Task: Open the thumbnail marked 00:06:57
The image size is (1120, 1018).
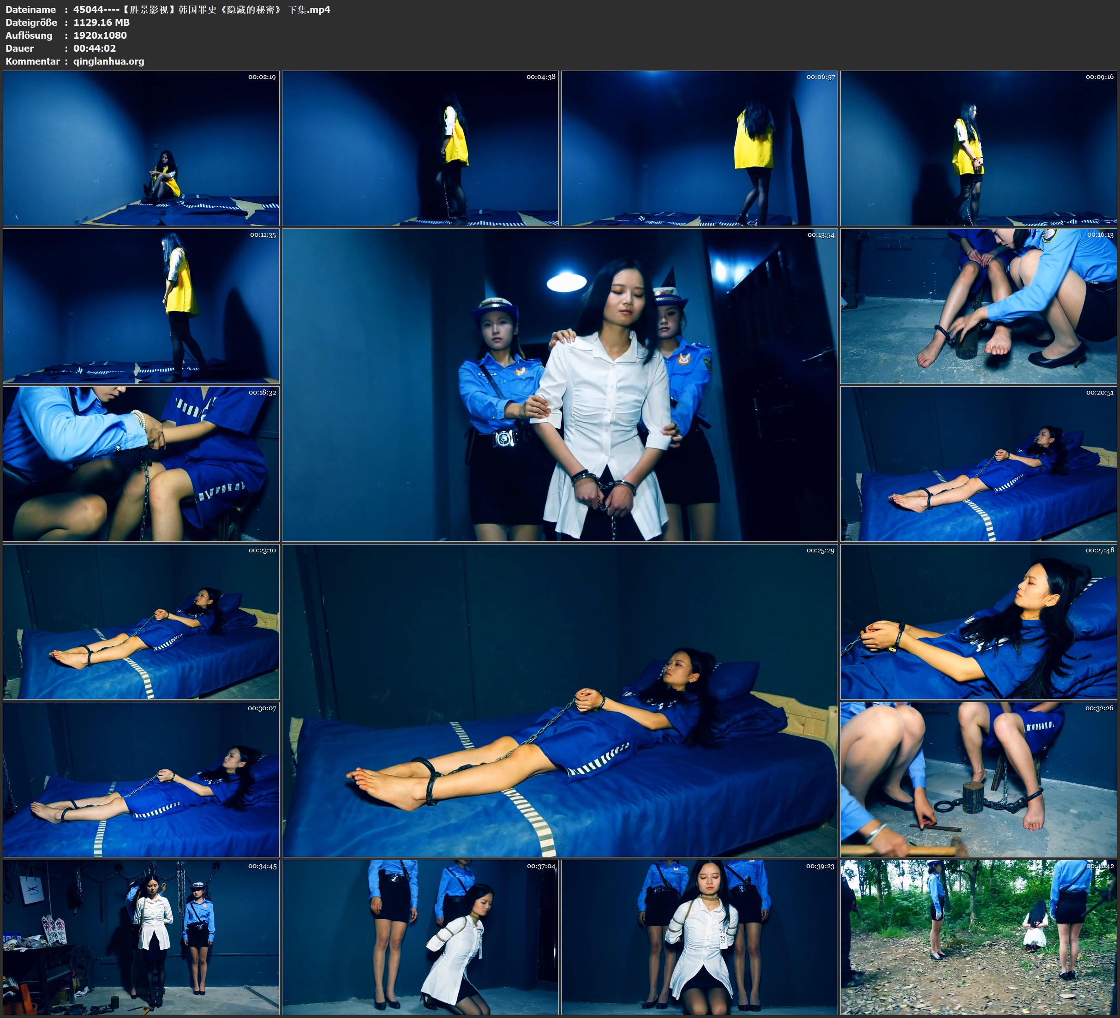Action: pyautogui.click(x=700, y=148)
